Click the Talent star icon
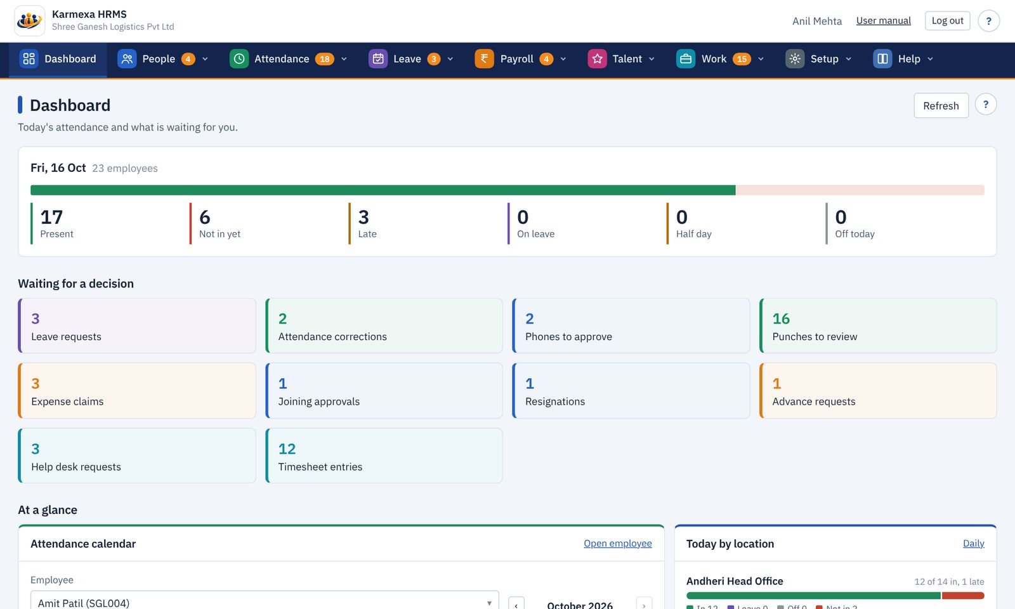The image size is (1015, 609). click(597, 59)
